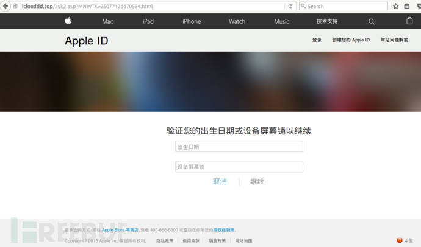Viewport: 421px width, 247px height.
Task: Open the Watch menu item
Action: tap(237, 21)
